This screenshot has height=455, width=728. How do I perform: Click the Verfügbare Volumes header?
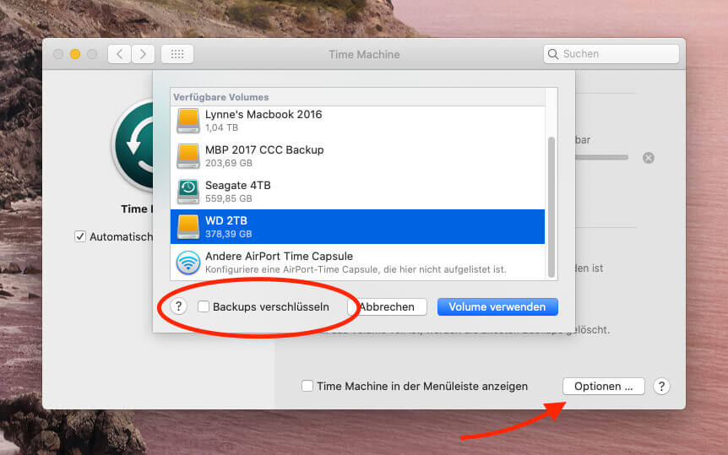[221, 97]
